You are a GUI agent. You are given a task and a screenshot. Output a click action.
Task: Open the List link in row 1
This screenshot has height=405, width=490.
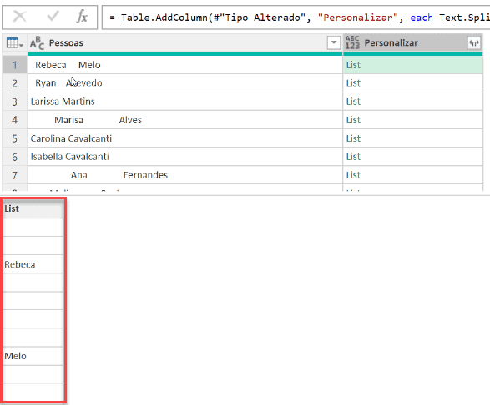point(353,65)
